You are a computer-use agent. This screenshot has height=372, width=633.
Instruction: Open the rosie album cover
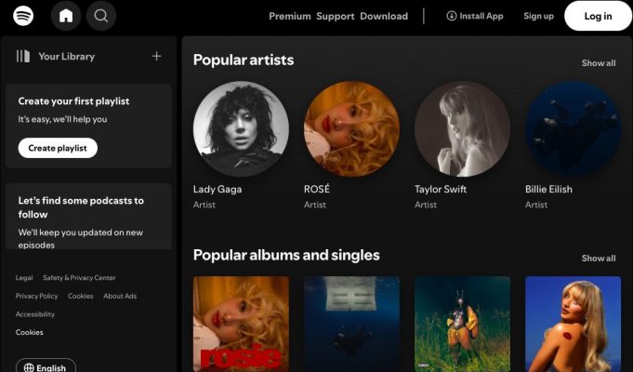point(241,324)
